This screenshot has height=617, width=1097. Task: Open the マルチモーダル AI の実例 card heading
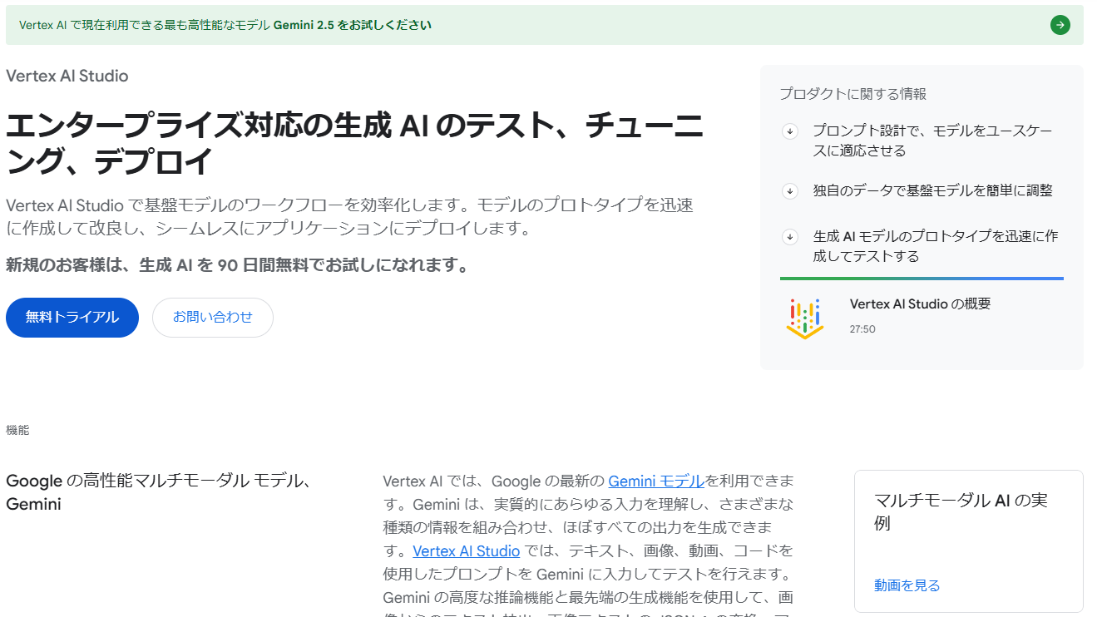(x=961, y=511)
